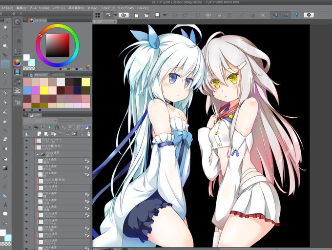Collapse the ましろ layer folder

38,154
